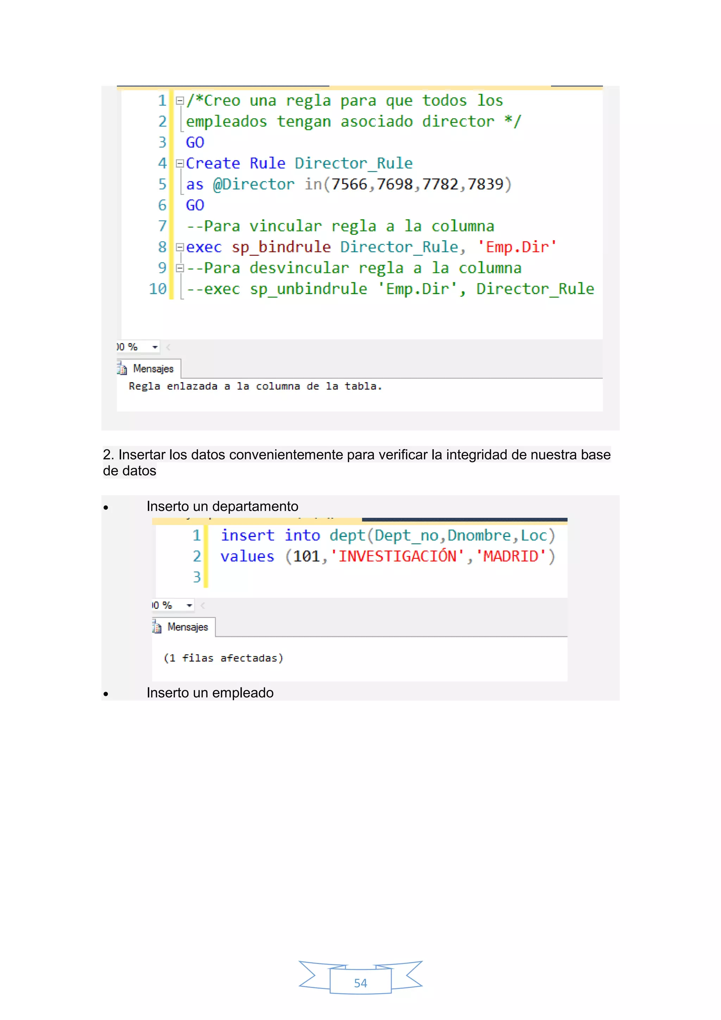Collapse the exec sp_bindrule statement outline box

pos(180,247)
